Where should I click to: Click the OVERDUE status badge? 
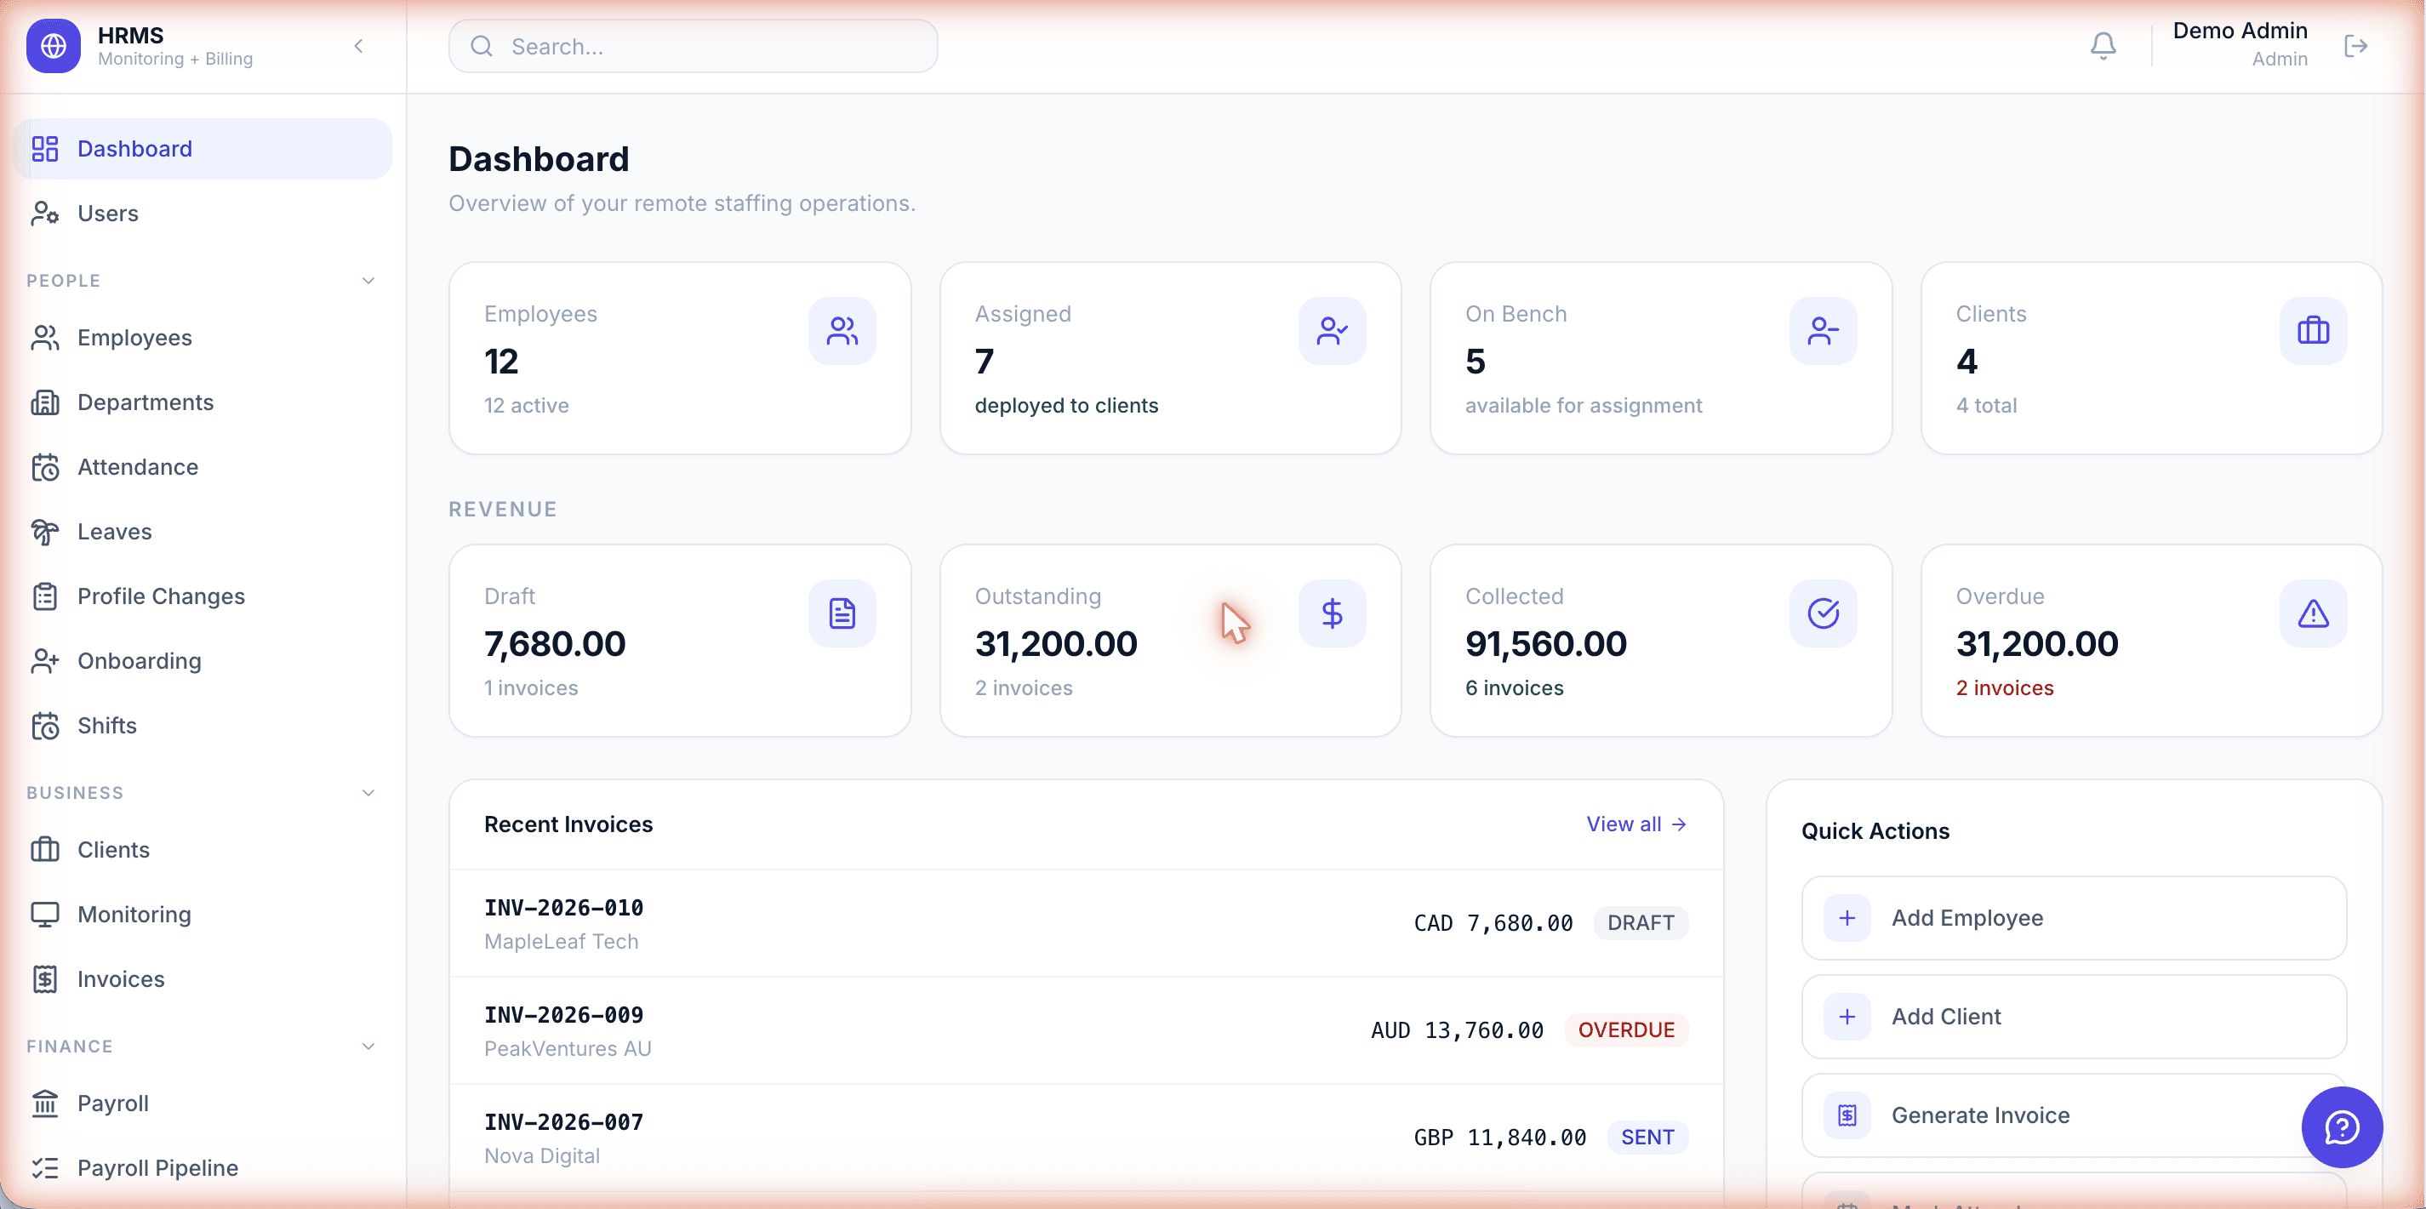click(x=1626, y=1031)
